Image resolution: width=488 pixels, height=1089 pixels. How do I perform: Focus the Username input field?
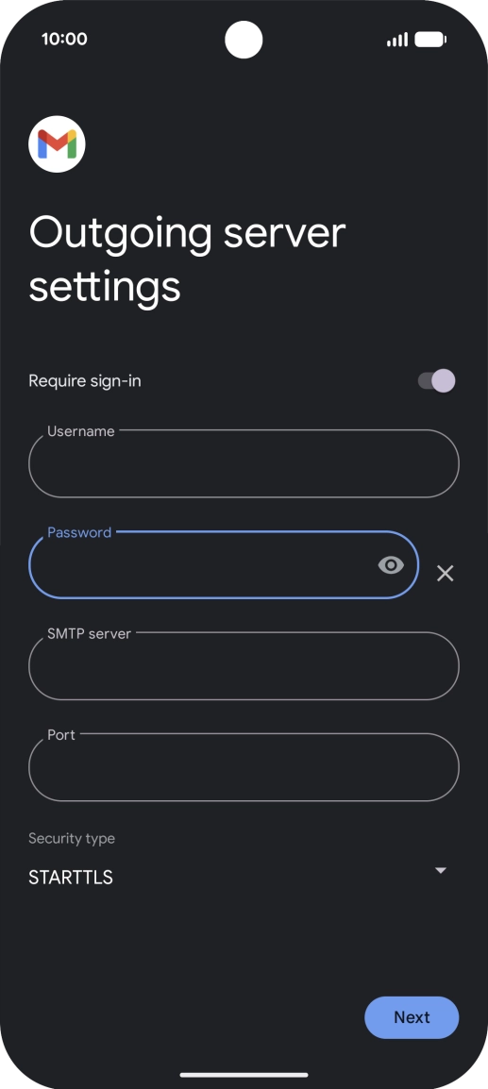point(244,463)
